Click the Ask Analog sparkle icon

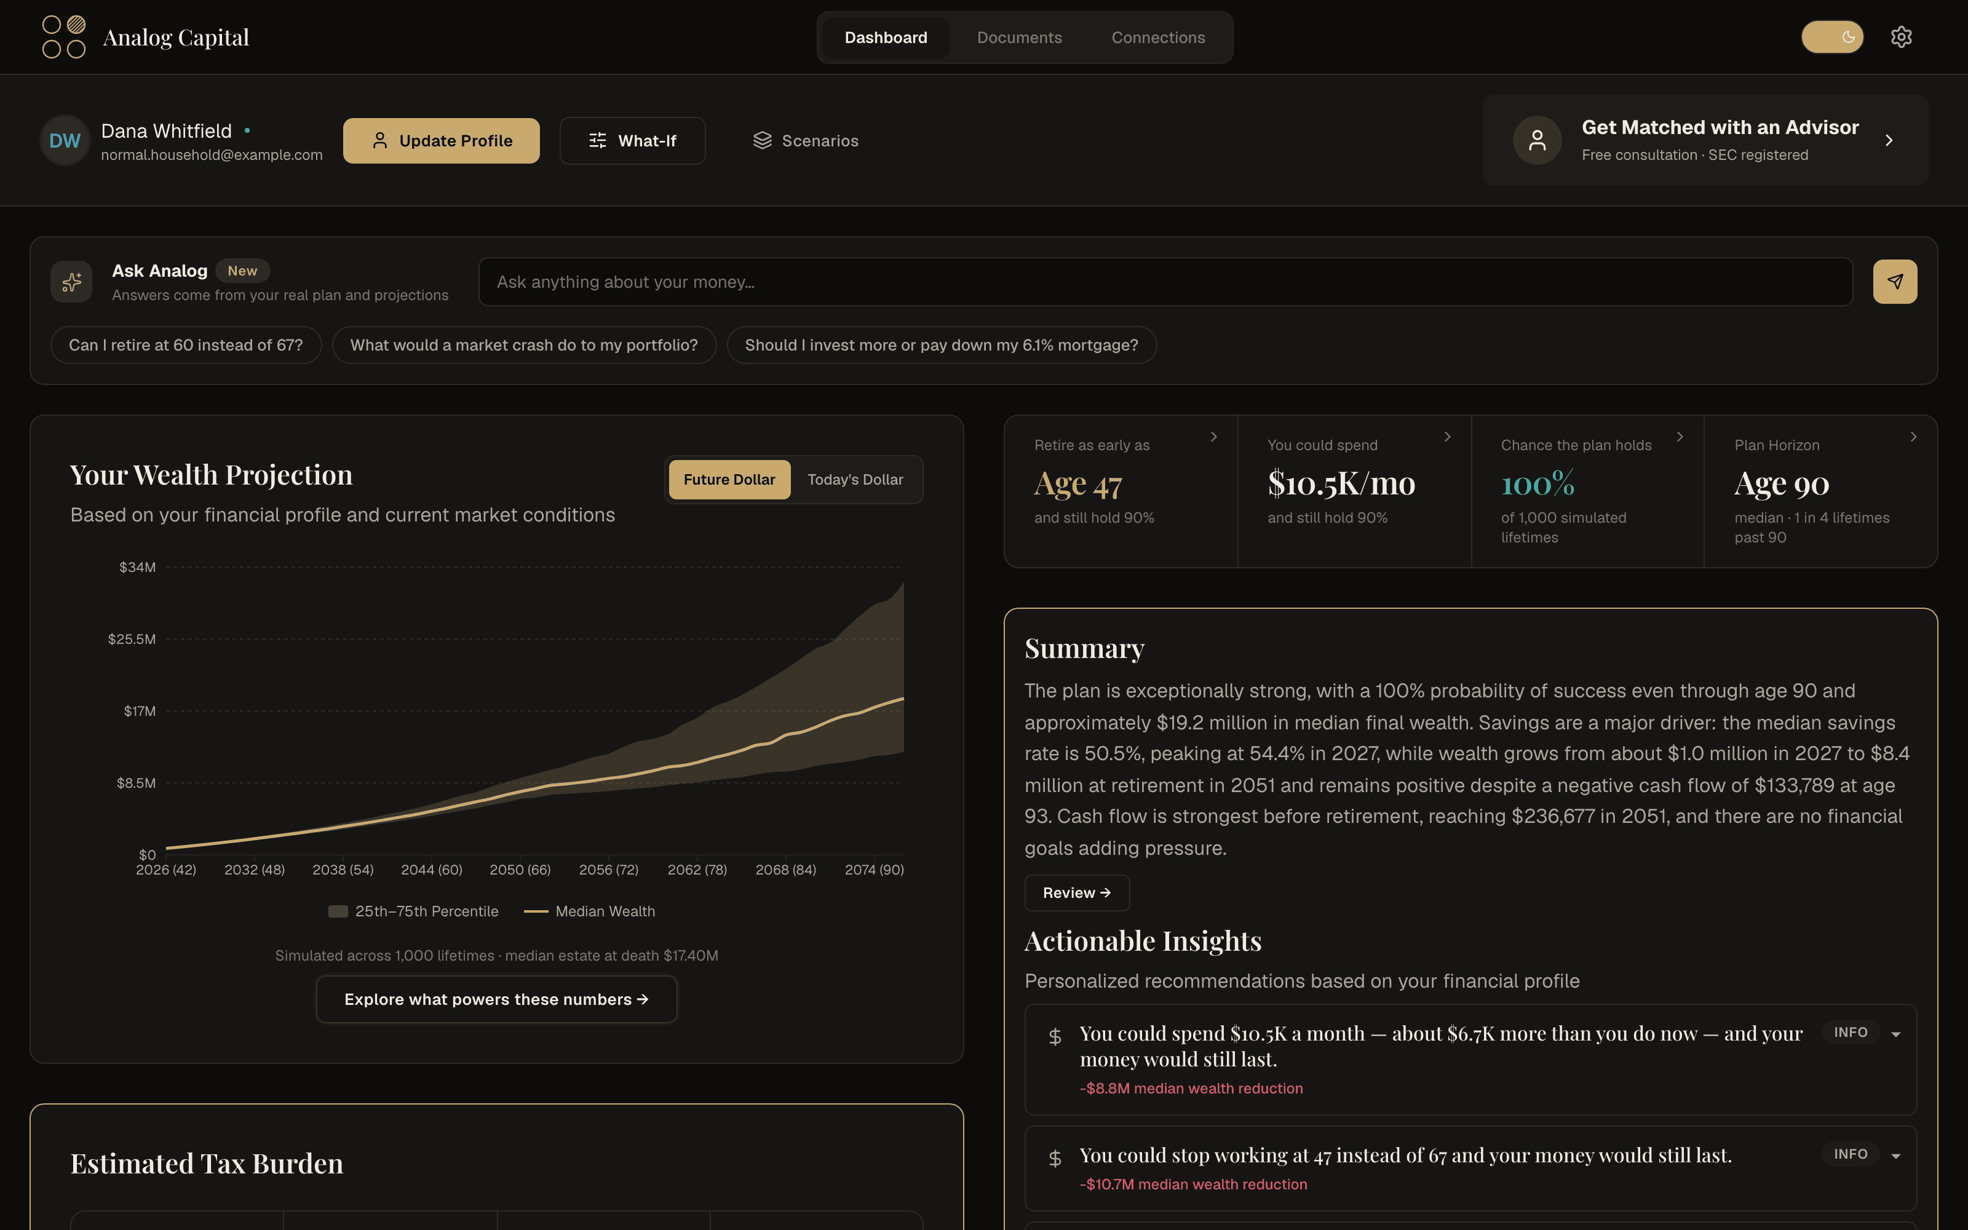pos(71,282)
